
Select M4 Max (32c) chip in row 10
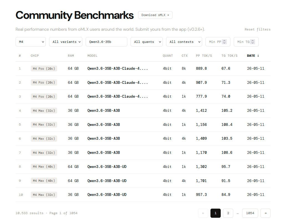point(44,195)
